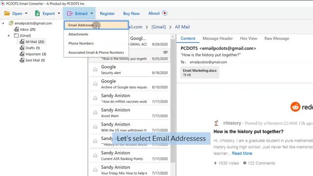313x176 pixels.
Task: Click envelope icon for Your Friday Mix email
Action: click(x=95, y=170)
